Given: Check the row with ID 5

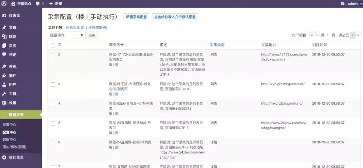Looking at the screenshot, I should tap(53, 124).
